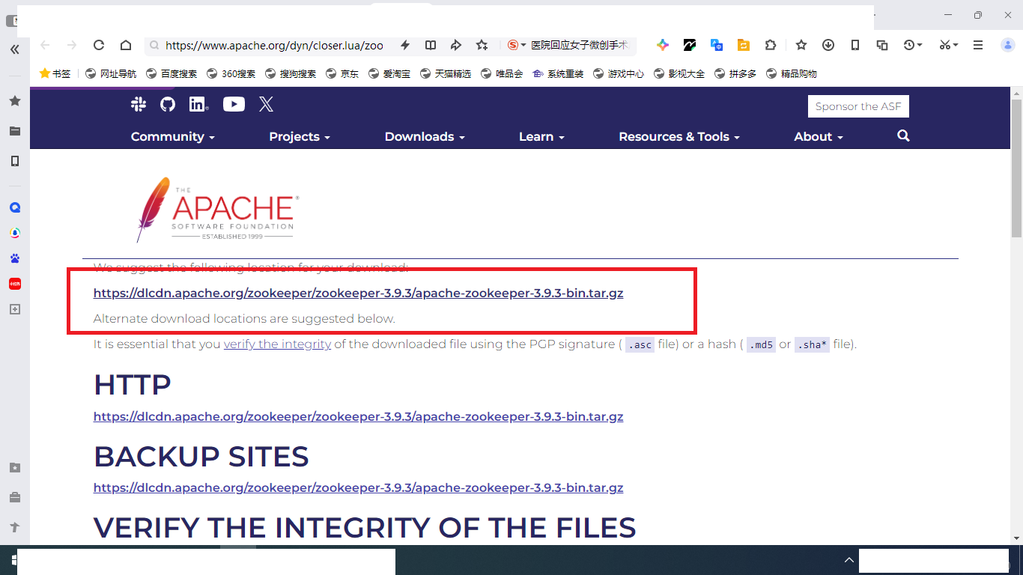The image size is (1023, 575).
Task: Open the 360搜索 bookmark
Action: pos(231,73)
